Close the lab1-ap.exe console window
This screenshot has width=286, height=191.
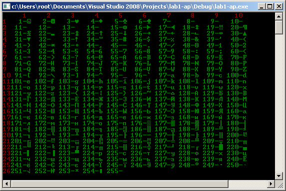[279, 6]
